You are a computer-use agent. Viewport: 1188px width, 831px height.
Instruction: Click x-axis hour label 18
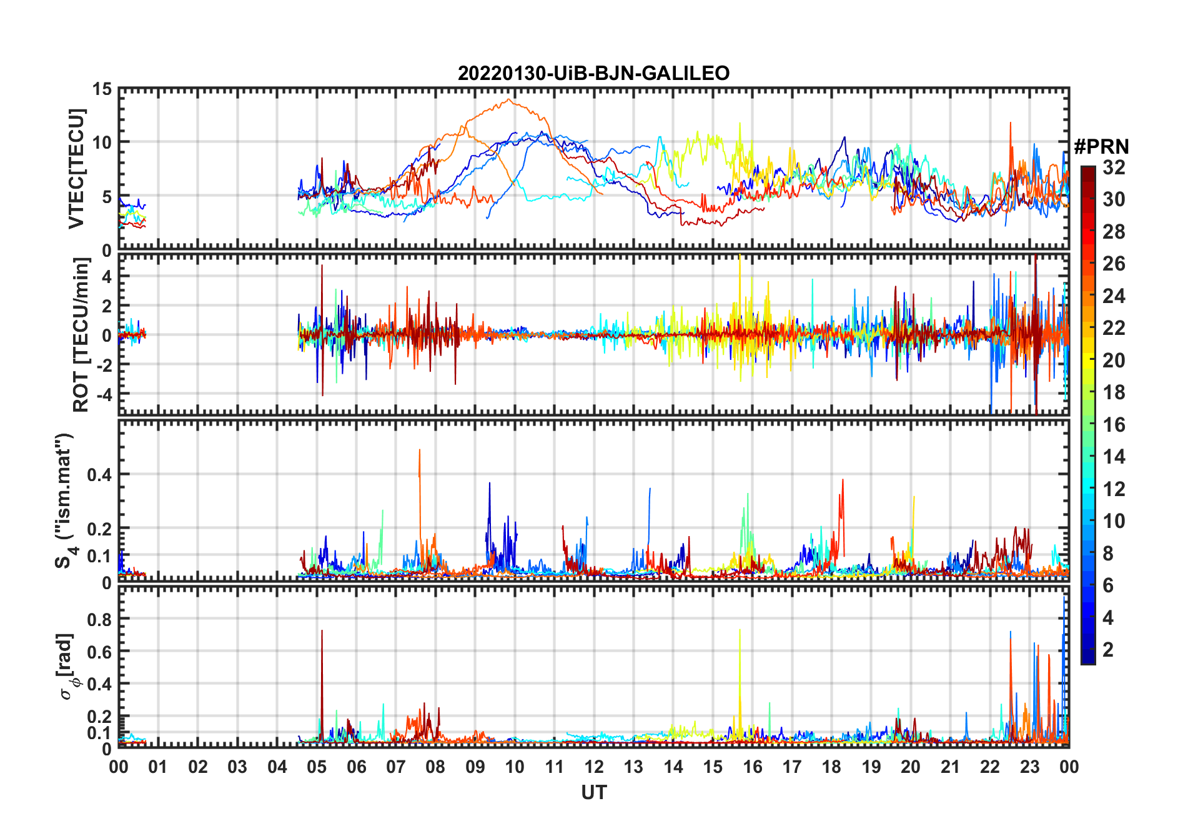click(x=831, y=767)
